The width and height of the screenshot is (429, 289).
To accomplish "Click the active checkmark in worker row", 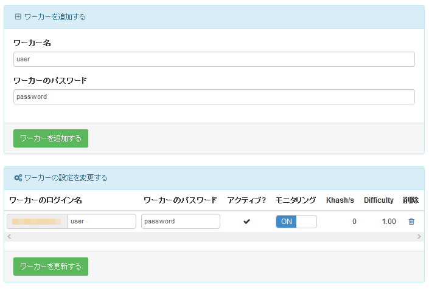I will pyautogui.click(x=246, y=222).
